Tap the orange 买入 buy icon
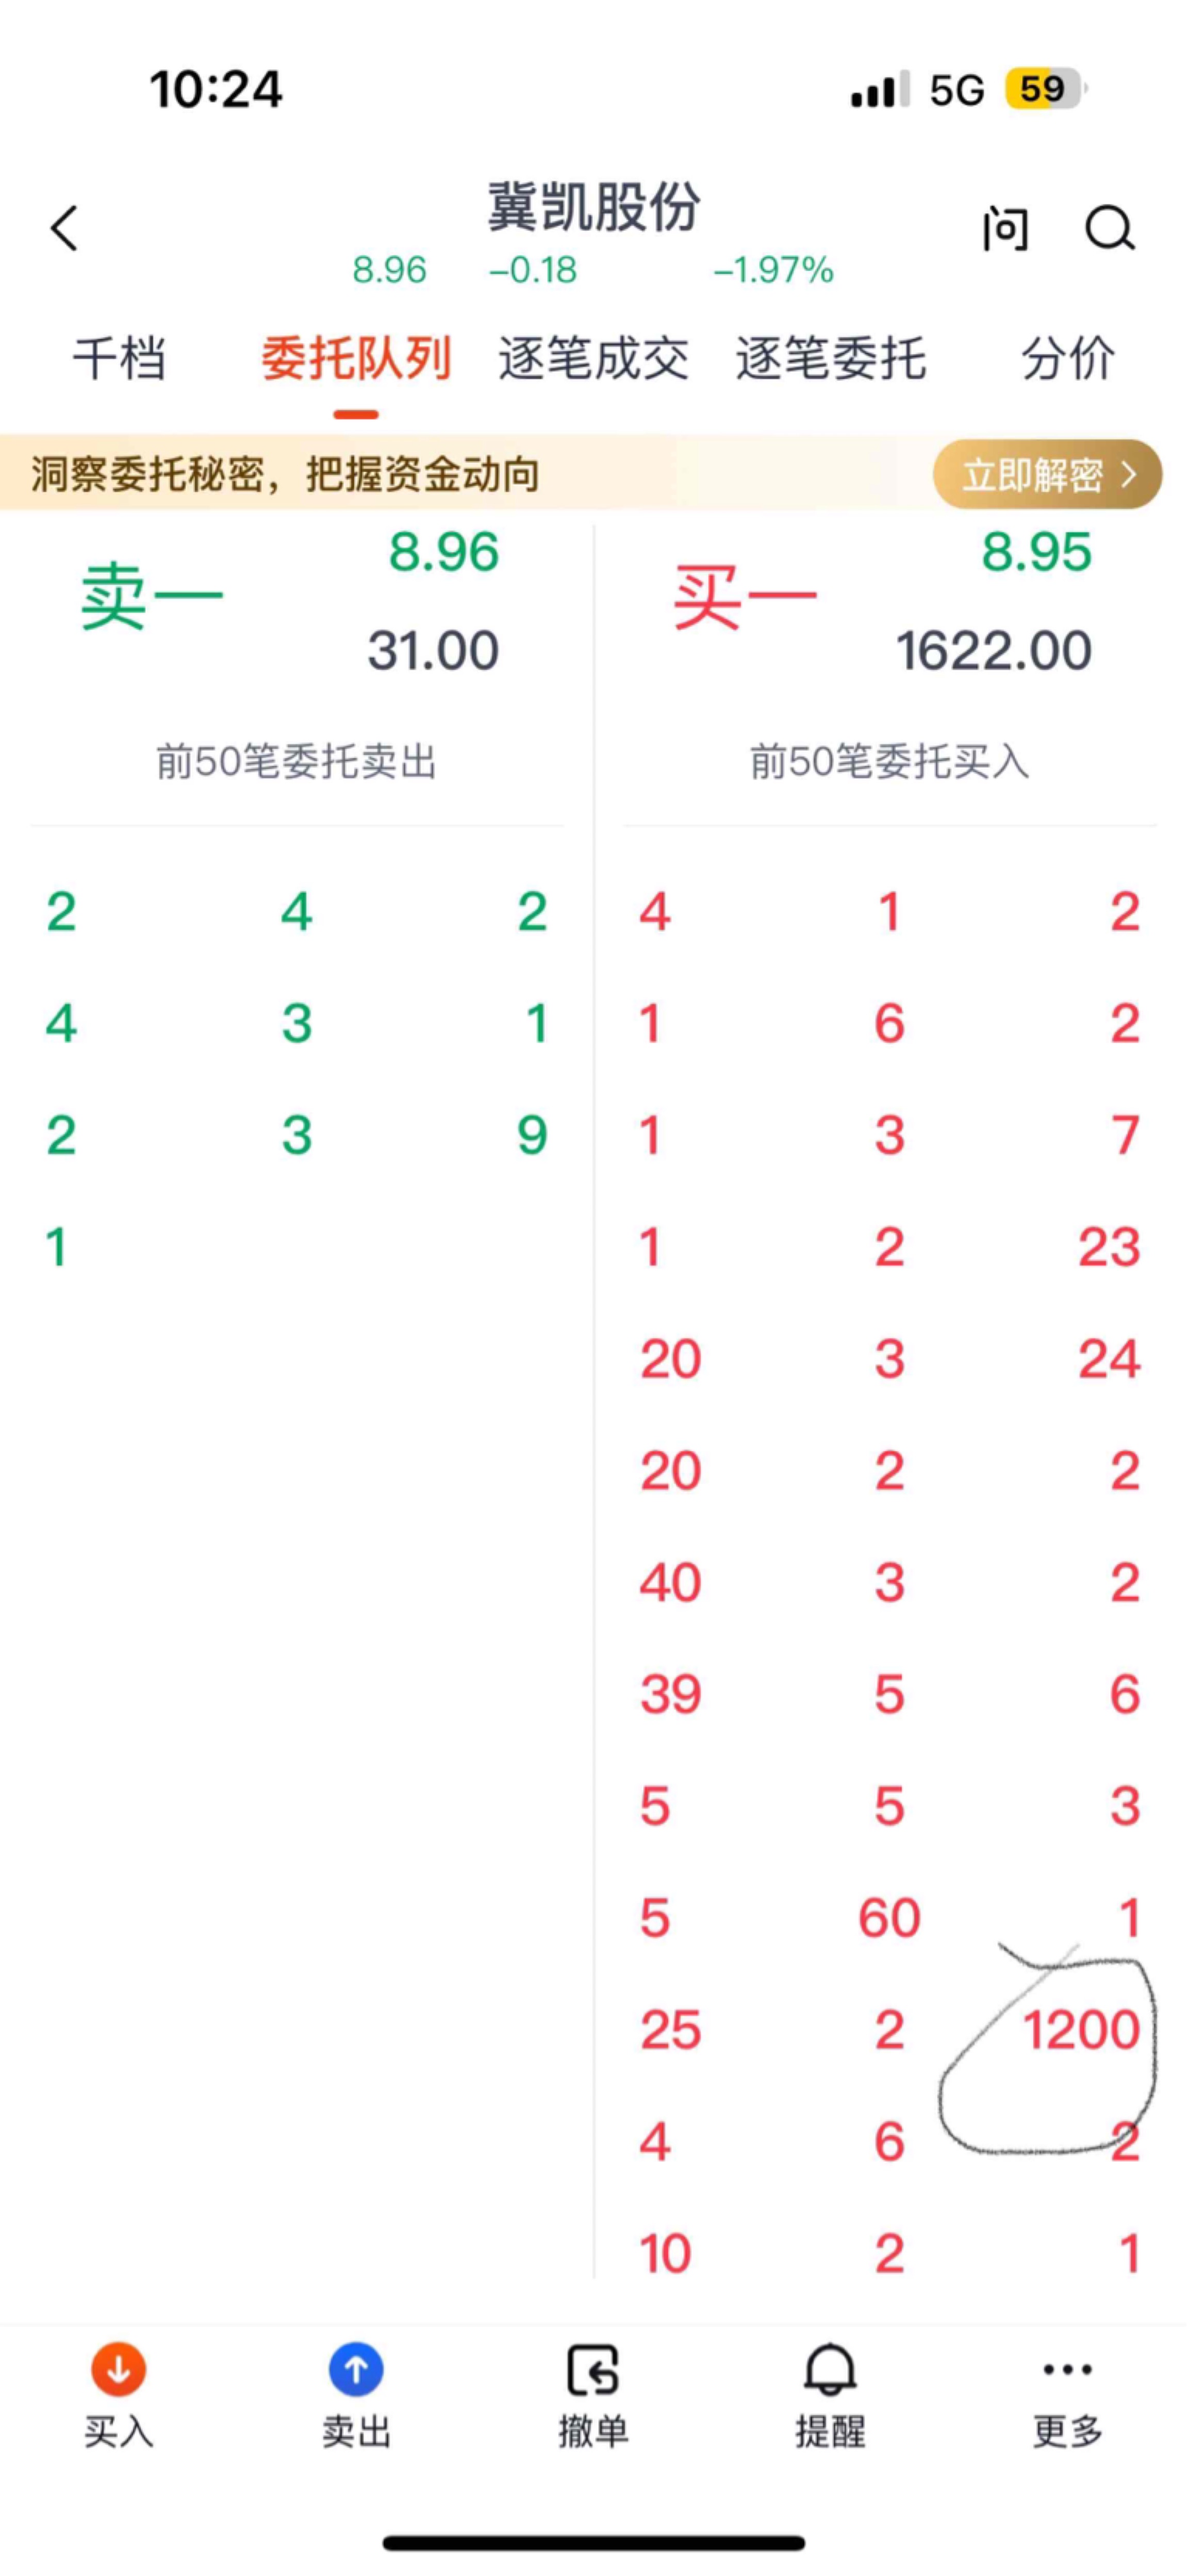 point(118,2370)
